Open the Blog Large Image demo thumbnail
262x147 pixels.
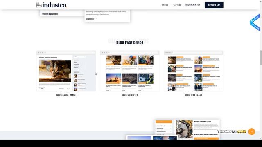pos(66,71)
